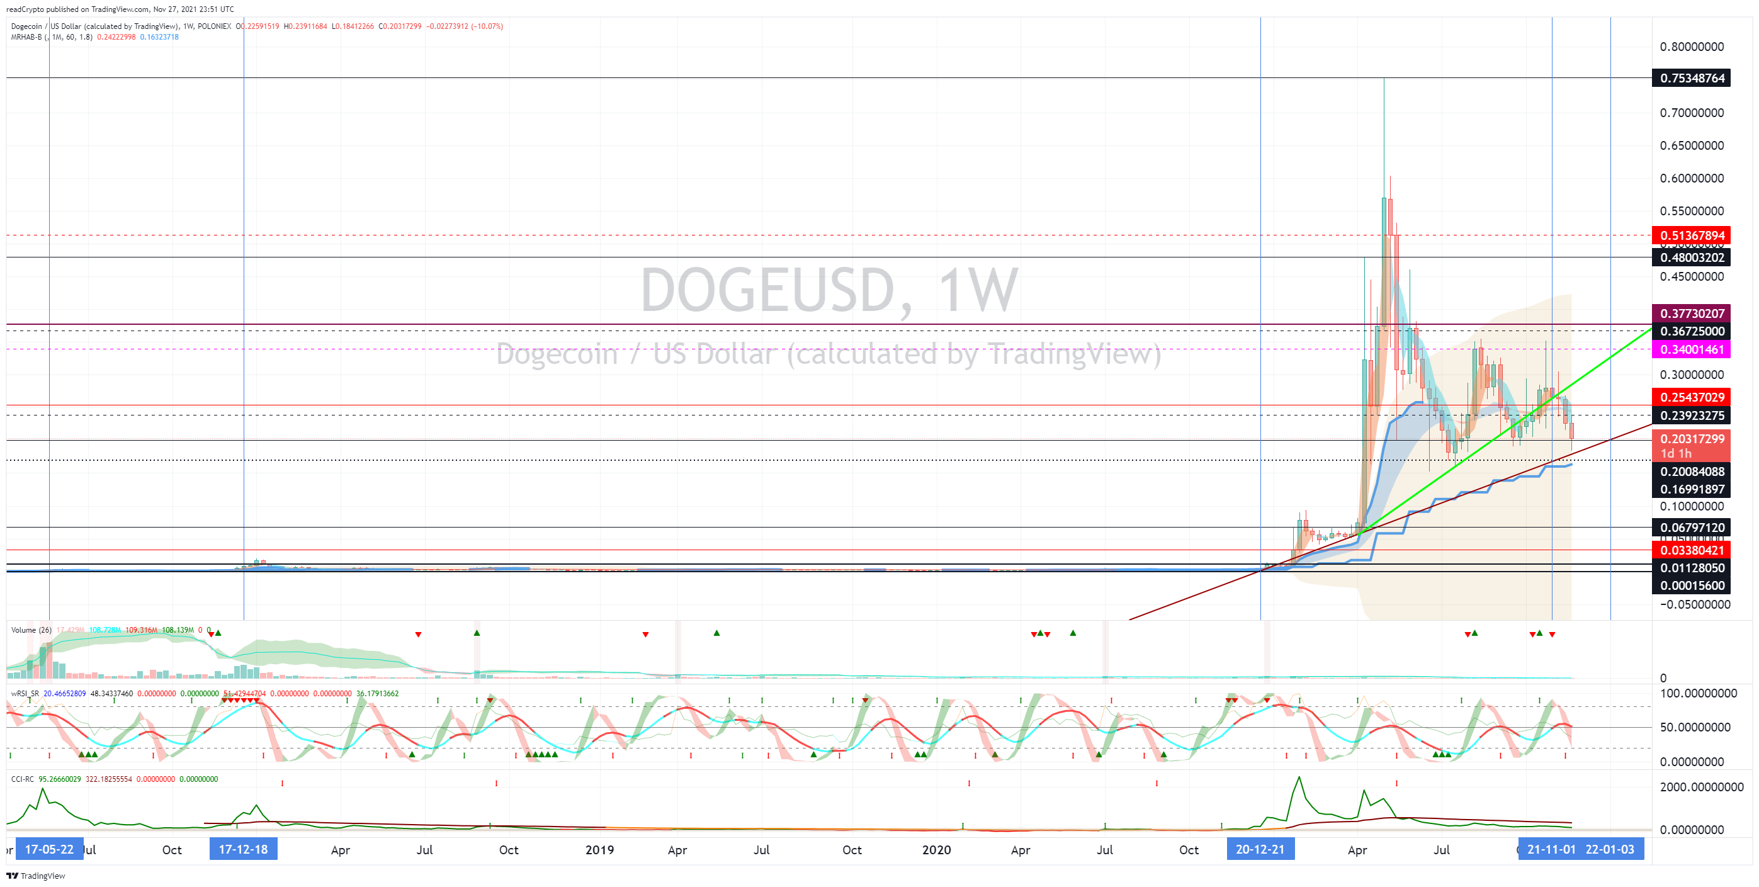Click the 0.75348764 price label
This screenshot has width=1759, height=887.
(x=1692, y=78)
